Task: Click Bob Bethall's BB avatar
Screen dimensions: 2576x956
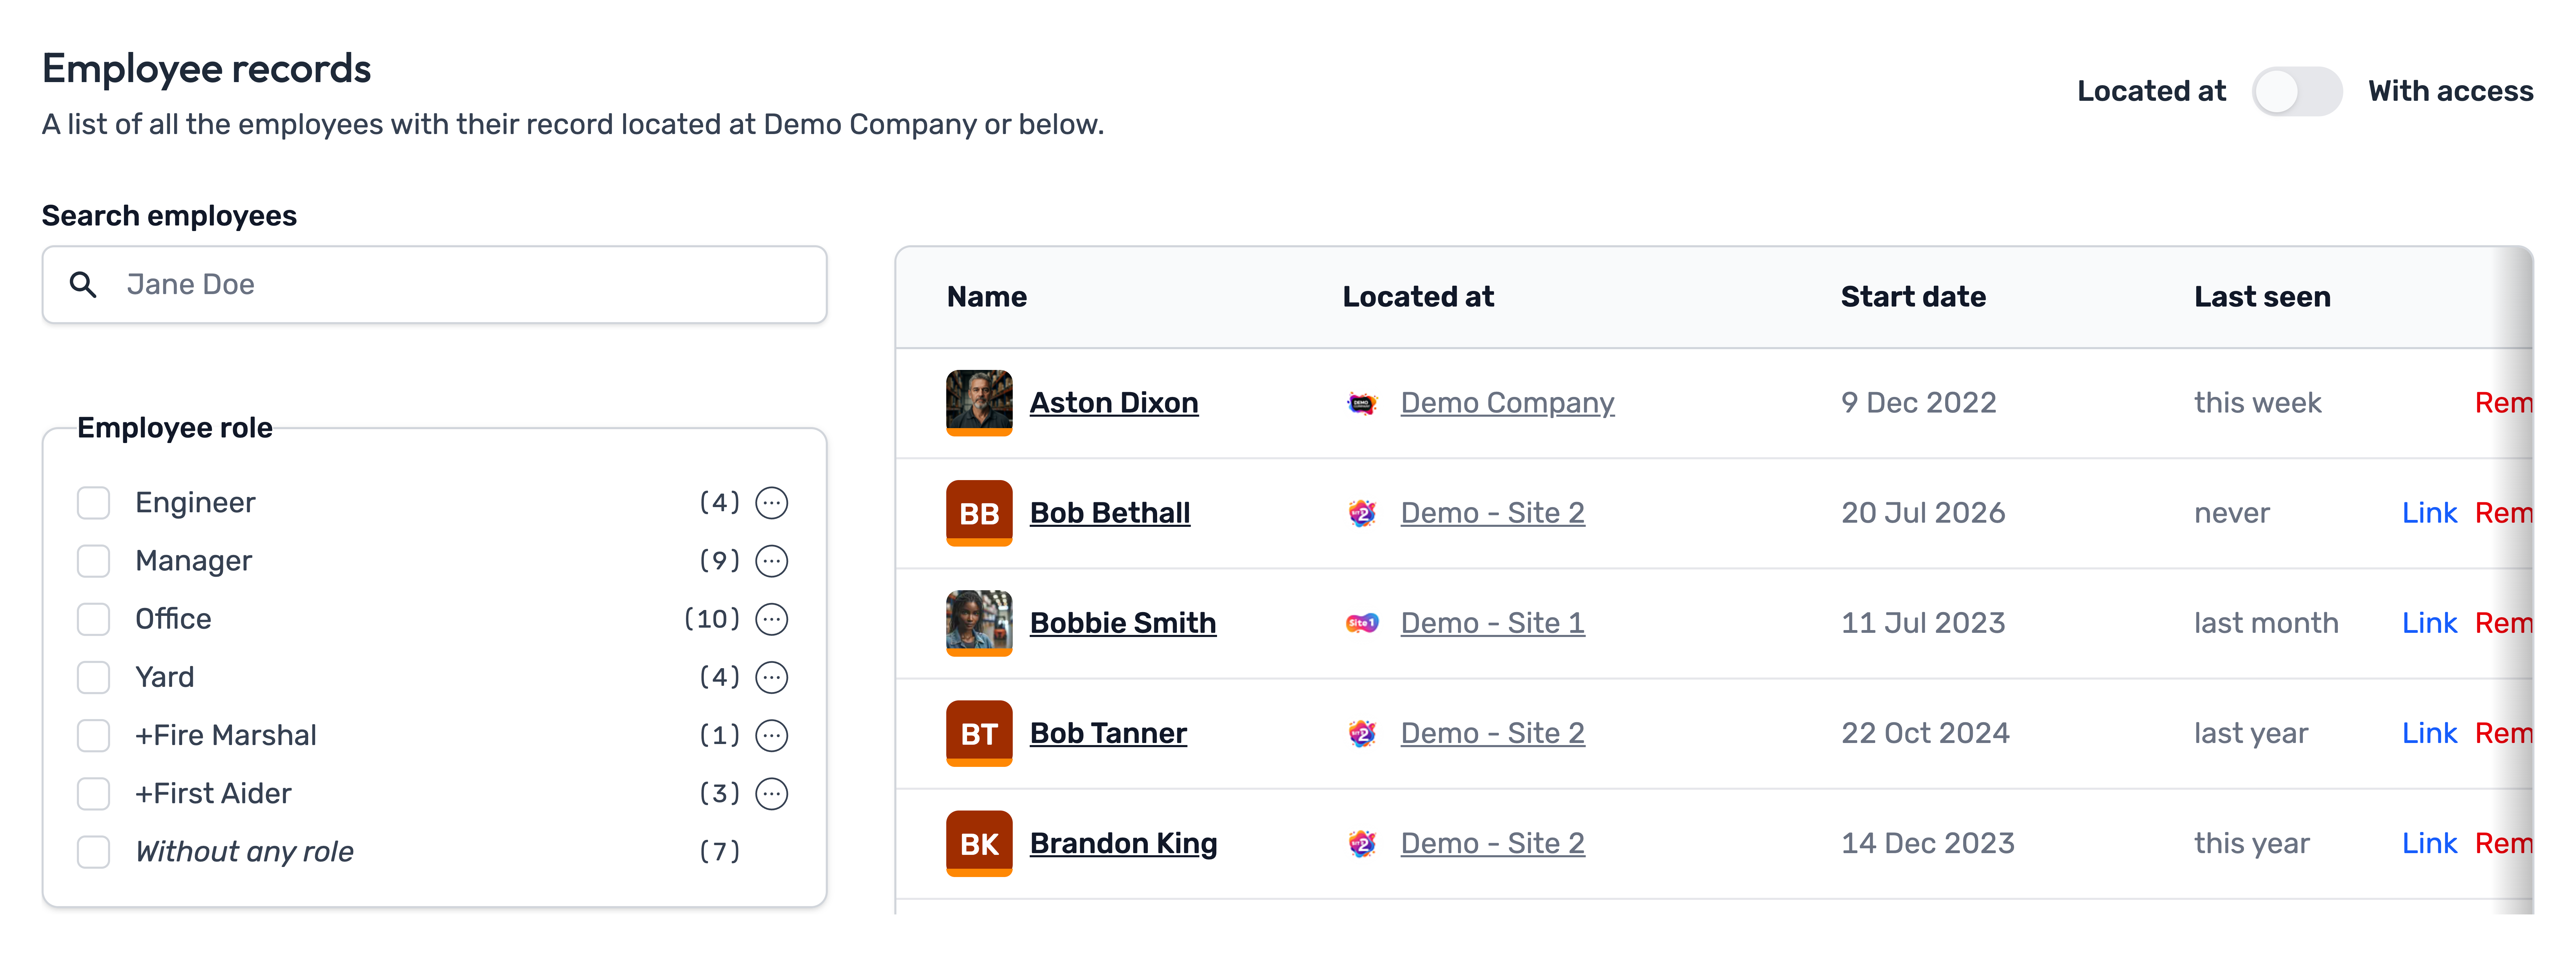Action: [x=979, y=513]
